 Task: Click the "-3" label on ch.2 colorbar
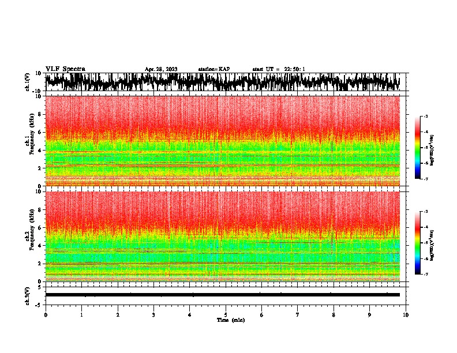click(x=426, y=211)
